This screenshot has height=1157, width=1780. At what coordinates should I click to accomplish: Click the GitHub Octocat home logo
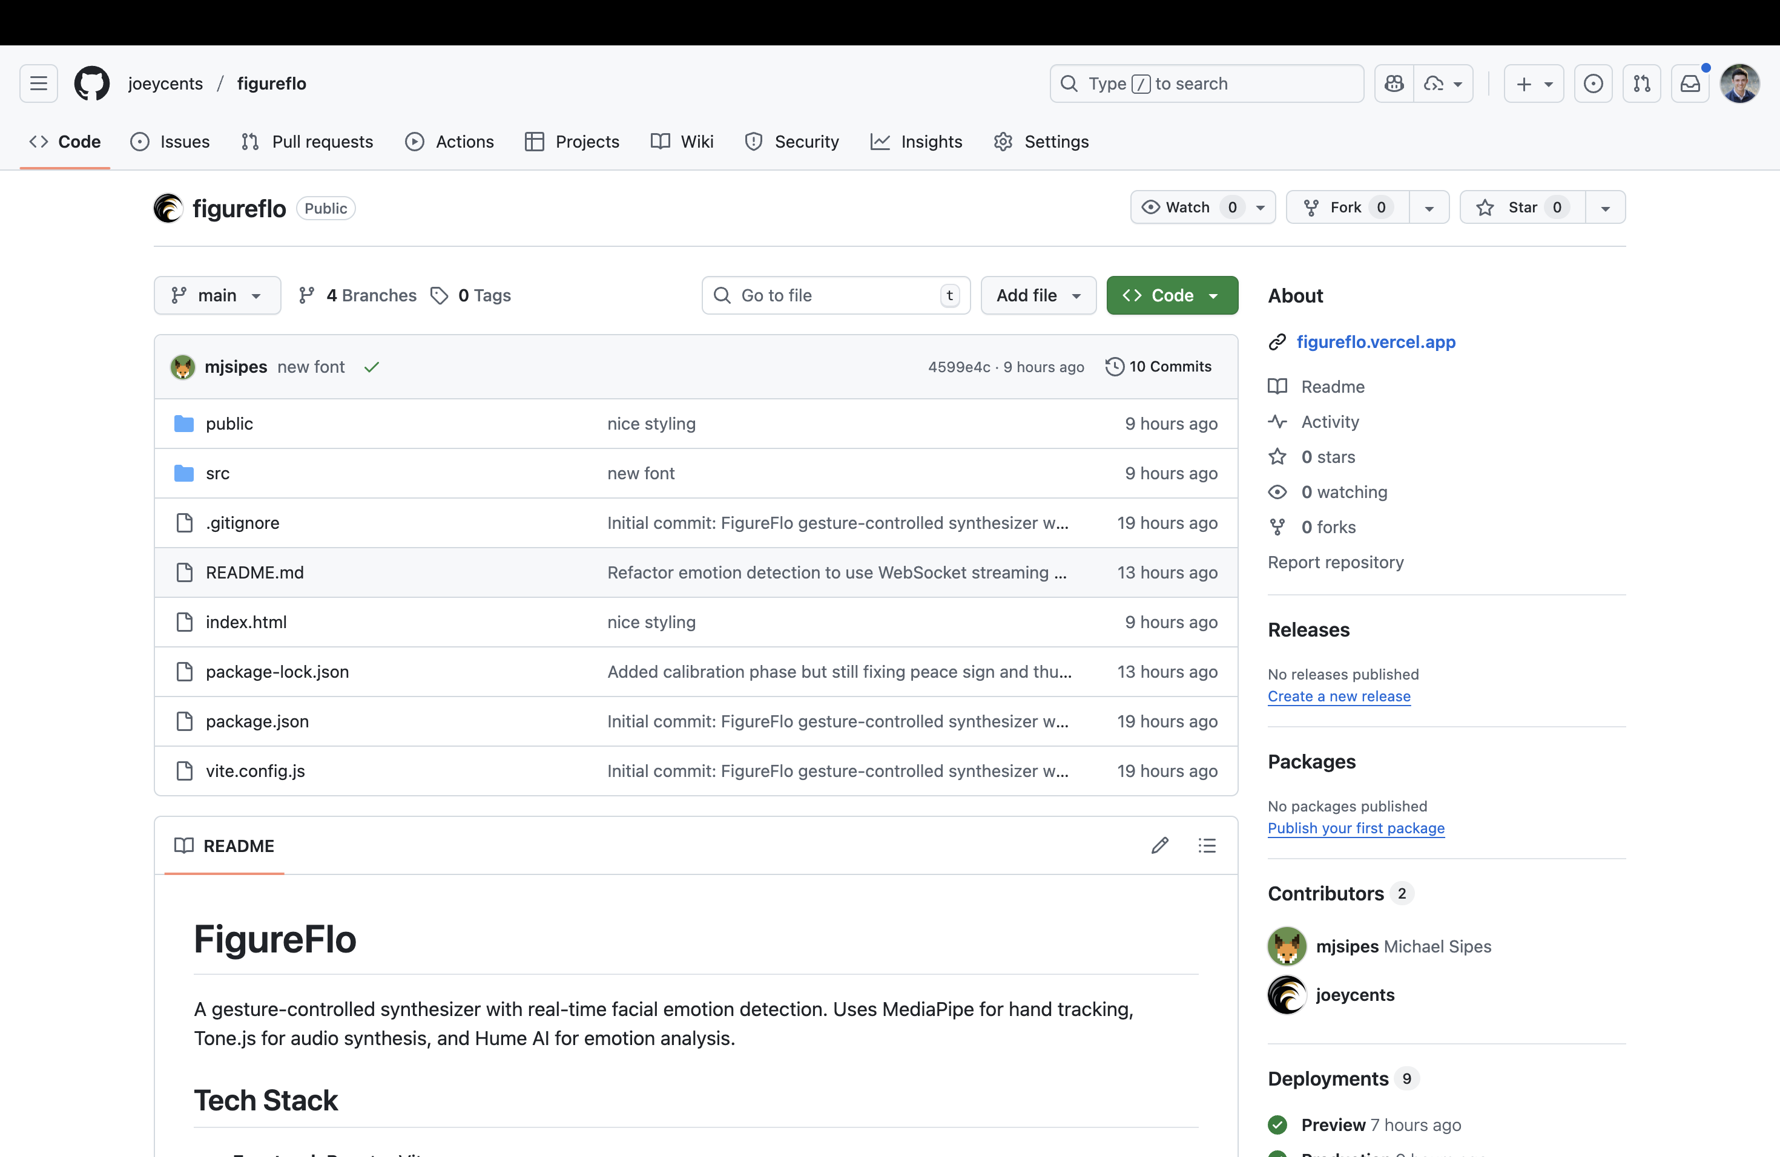(x=91, y=83)
